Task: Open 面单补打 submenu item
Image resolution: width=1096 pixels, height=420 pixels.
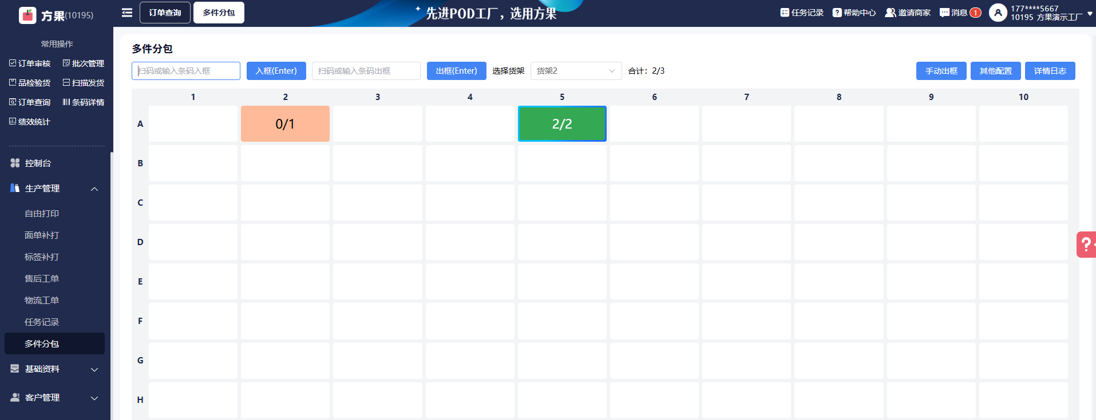Action: coord(42,235)
